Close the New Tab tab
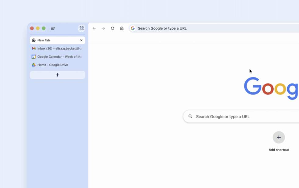 (81, 40)
